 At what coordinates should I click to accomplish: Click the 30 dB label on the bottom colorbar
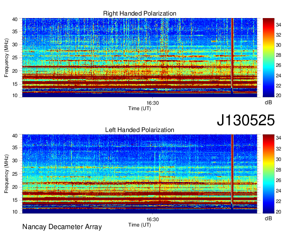(x=278, y=159)
